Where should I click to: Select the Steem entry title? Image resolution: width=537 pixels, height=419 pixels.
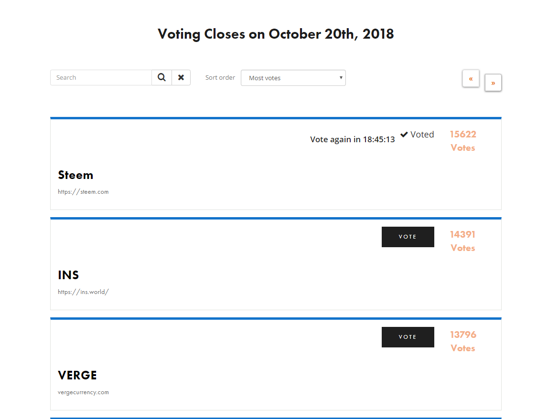click(x=75, y=175)
